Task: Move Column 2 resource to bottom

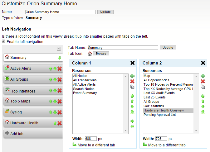Action: pos(203,112)
